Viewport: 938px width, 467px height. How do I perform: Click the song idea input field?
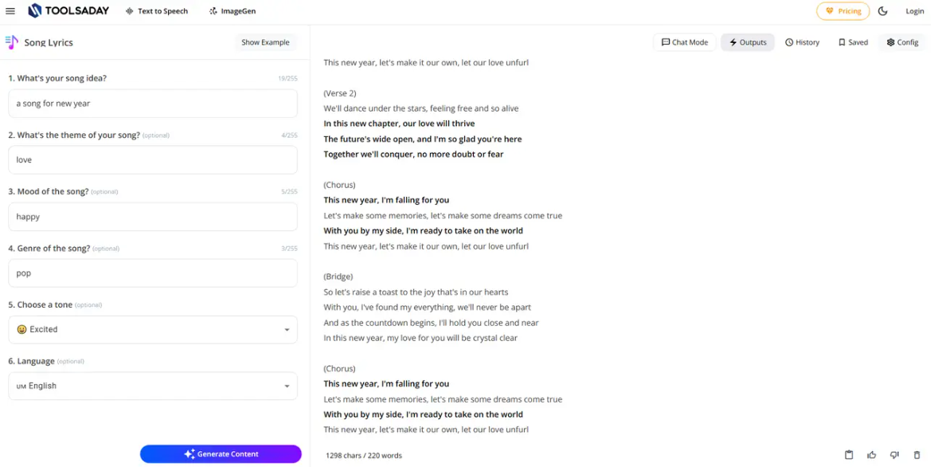pos(153,104)
